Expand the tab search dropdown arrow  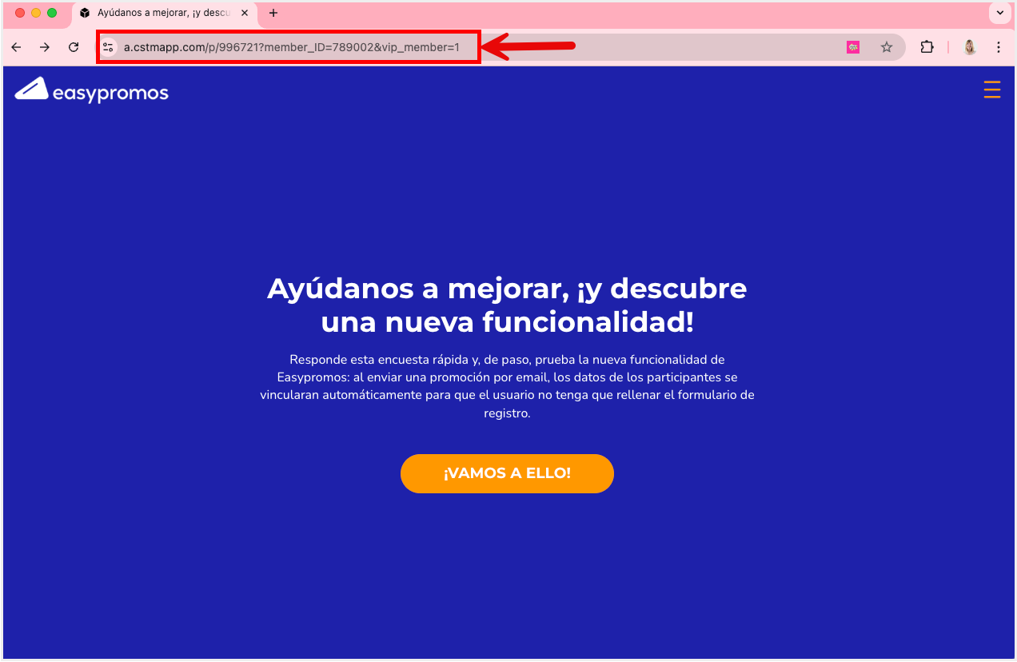(x=1000, y=13)
